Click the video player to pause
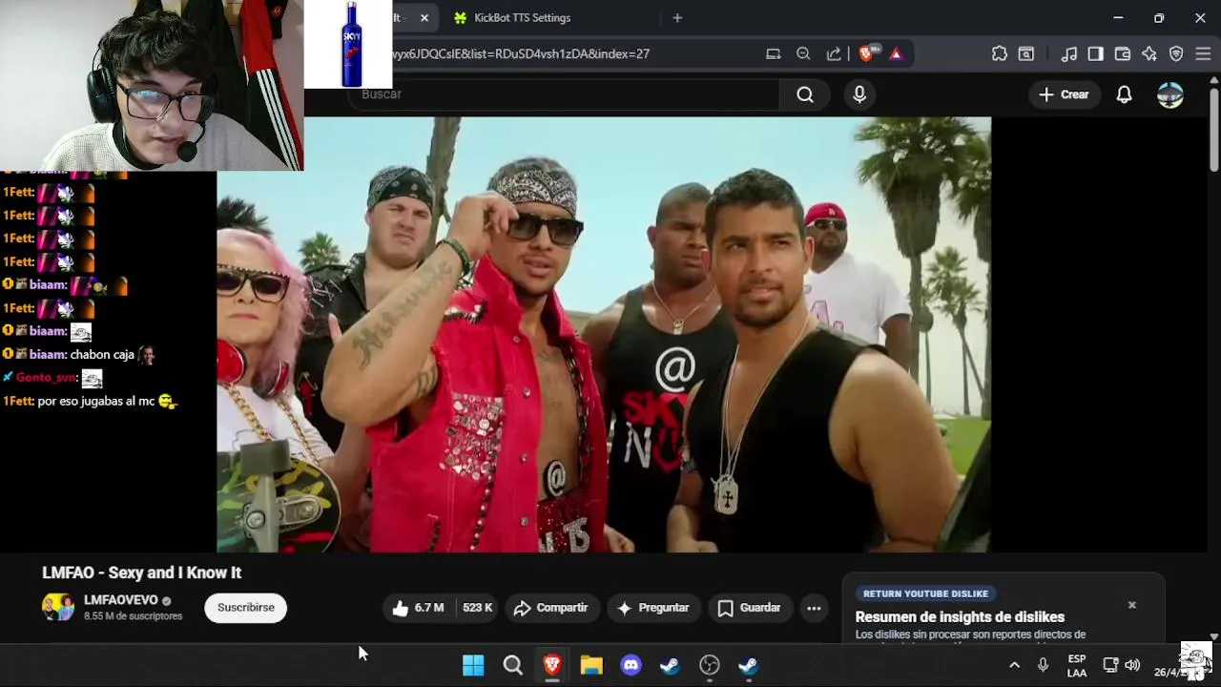Viewport: 1221px width, 687px height. point(604,334)
